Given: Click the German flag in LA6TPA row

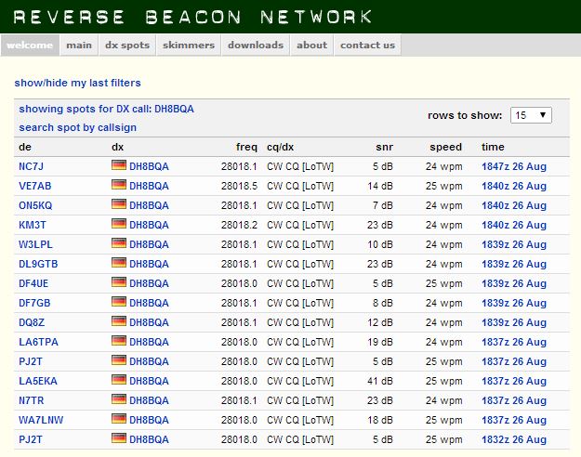Looking at the screenshot, I should (x=119, y=341).
